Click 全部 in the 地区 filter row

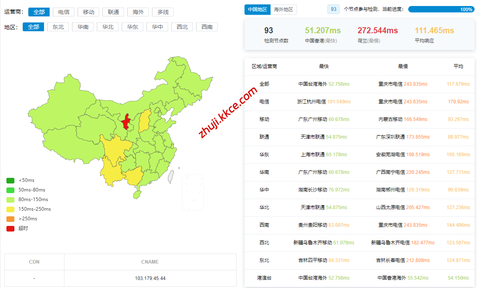click(33, 27)
